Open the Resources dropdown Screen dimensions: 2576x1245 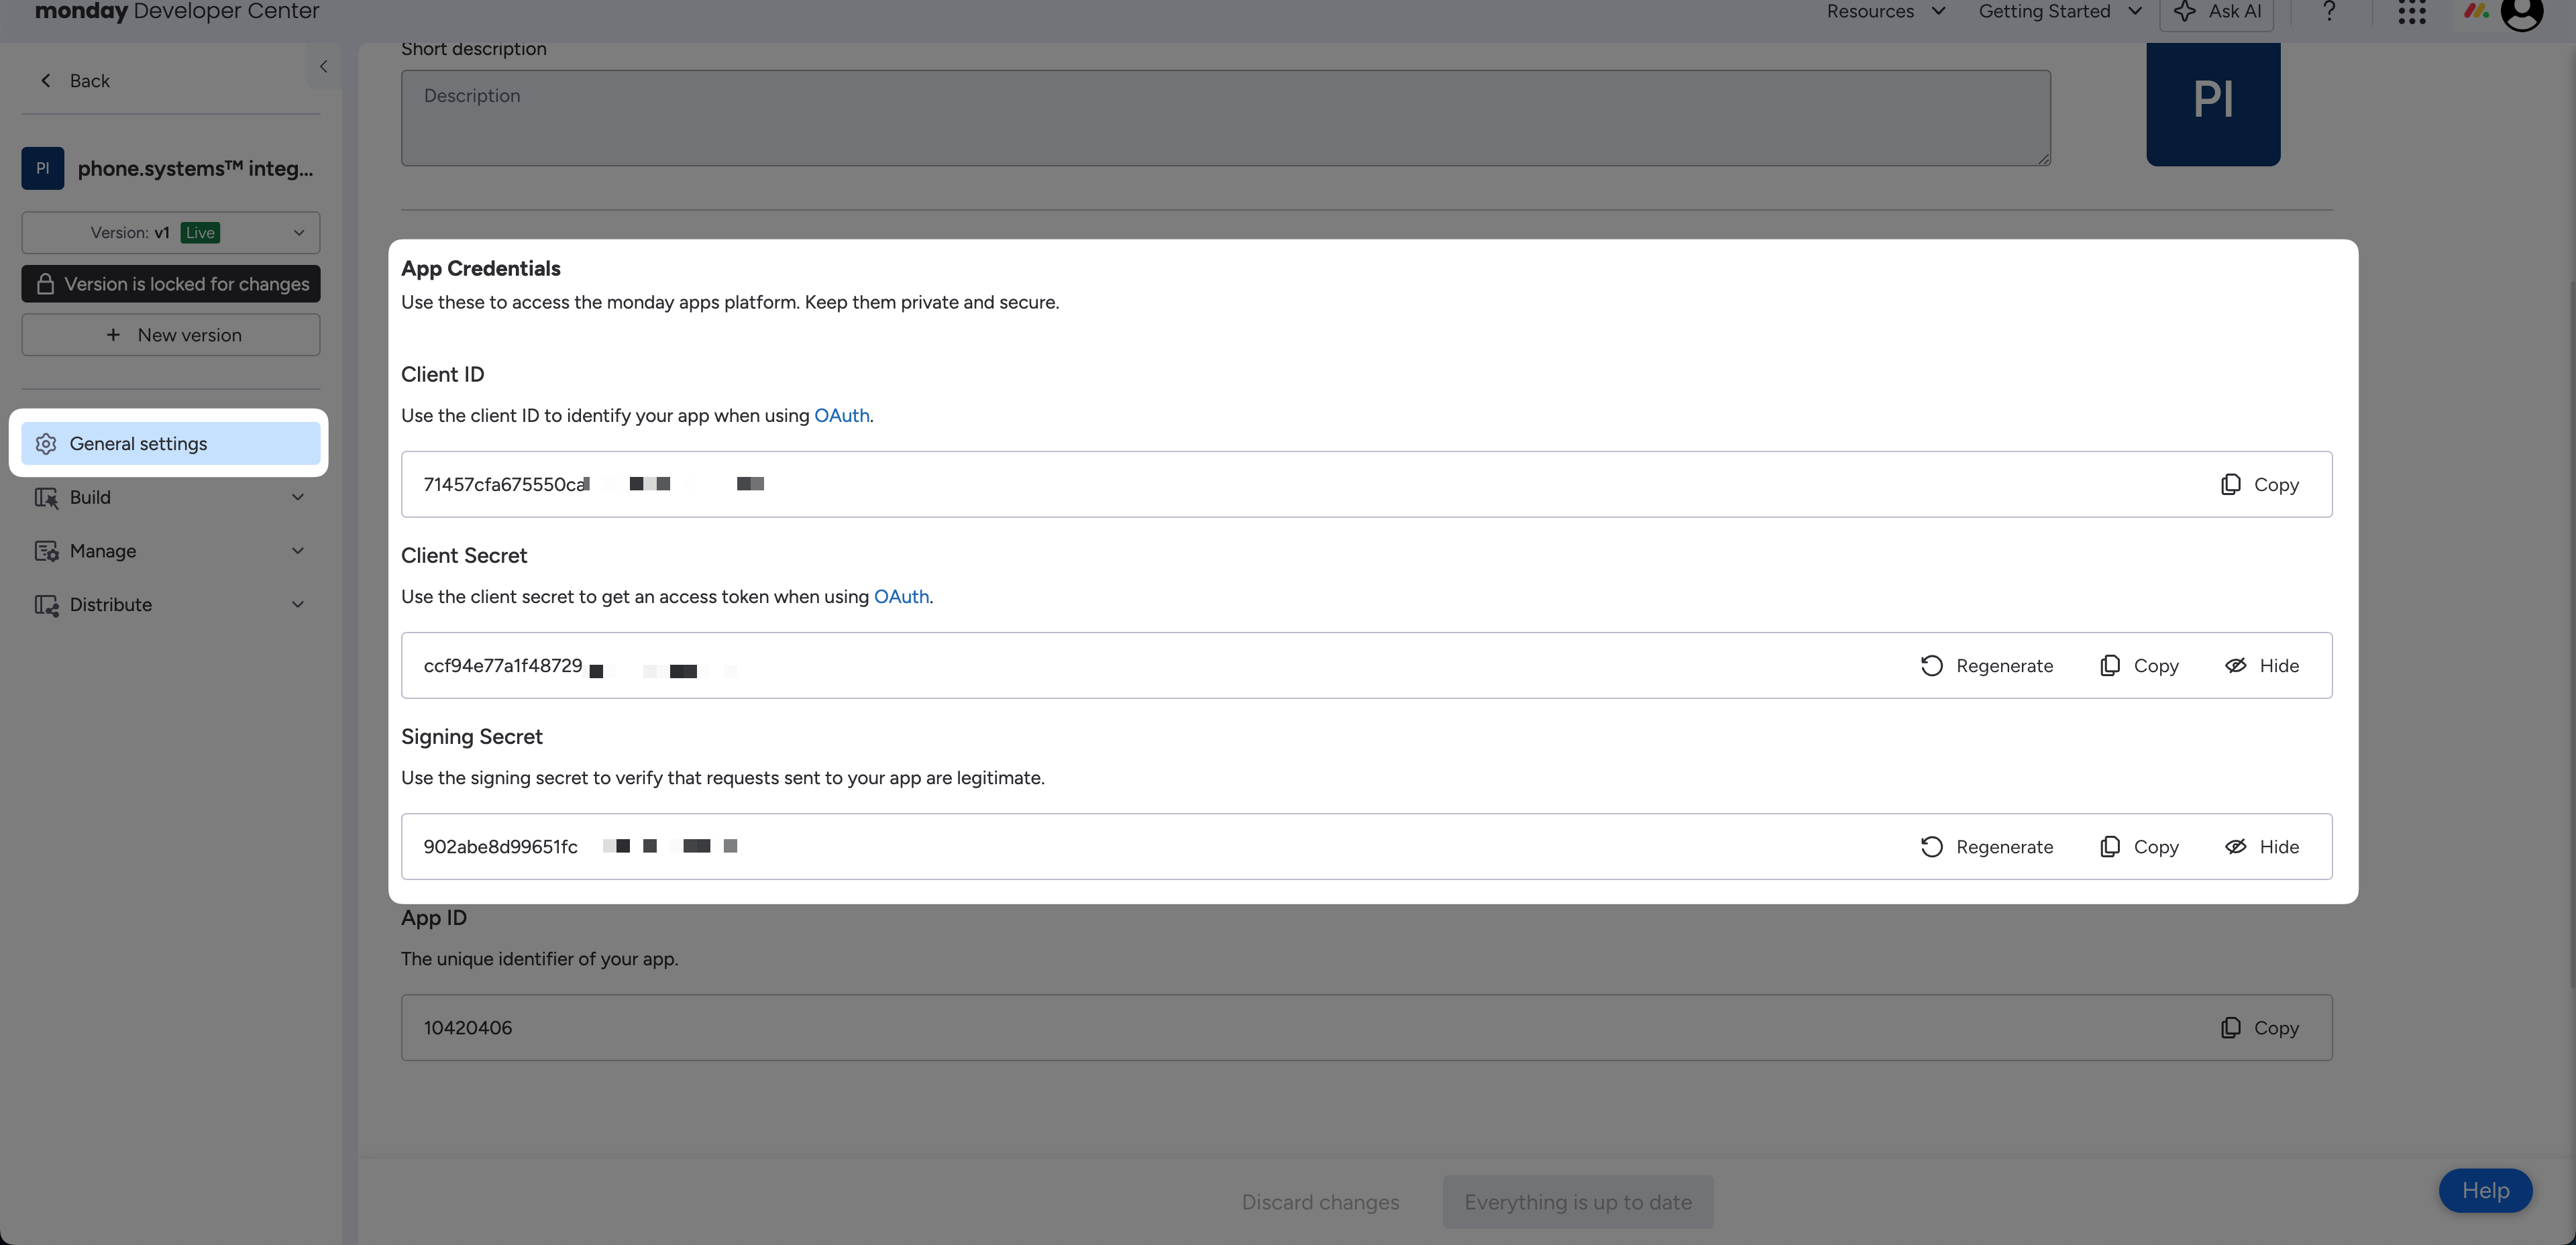coord(1886,12)
